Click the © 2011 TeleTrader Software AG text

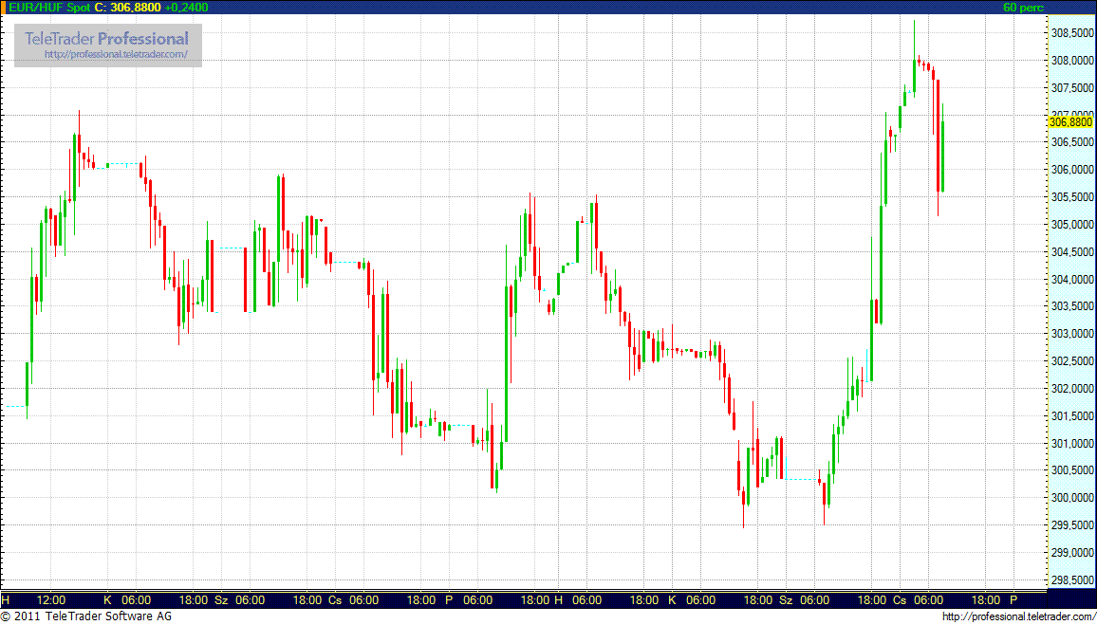[86, 616]
